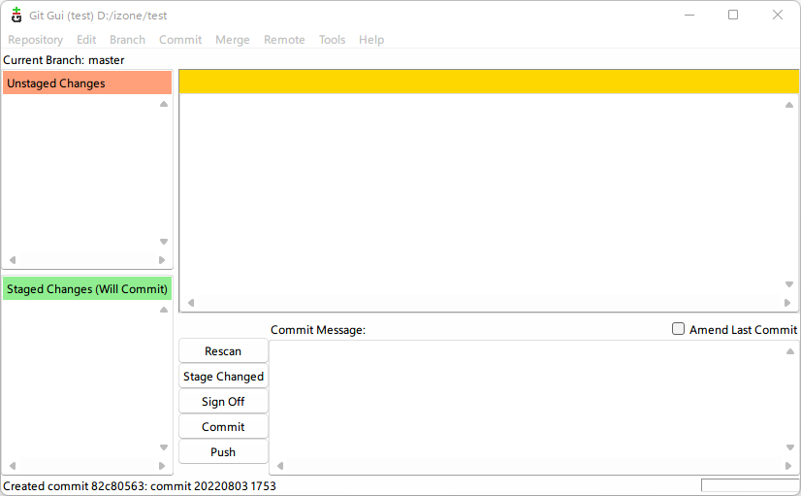The image size is (801, 496).
Task: Click up arrow of Unstaged Changes scrollbar
Action: [164, 104]
